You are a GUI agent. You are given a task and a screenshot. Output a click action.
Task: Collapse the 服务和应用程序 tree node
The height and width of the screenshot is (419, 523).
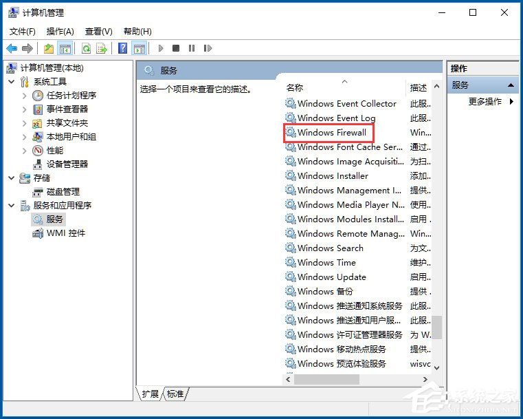(12, 205)
